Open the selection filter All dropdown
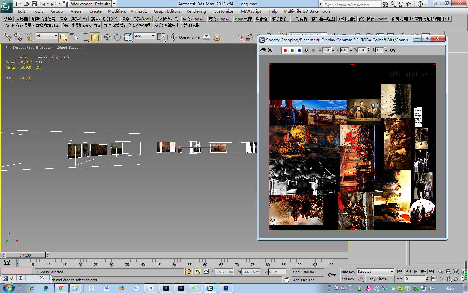The height and width of the screenshot is (293, 468). [x=47, y=36]
